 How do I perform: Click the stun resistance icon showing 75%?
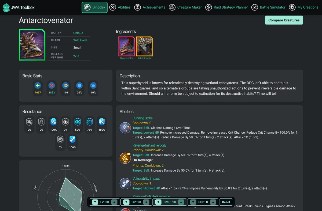pyautogui.click(x=90, y=122)
